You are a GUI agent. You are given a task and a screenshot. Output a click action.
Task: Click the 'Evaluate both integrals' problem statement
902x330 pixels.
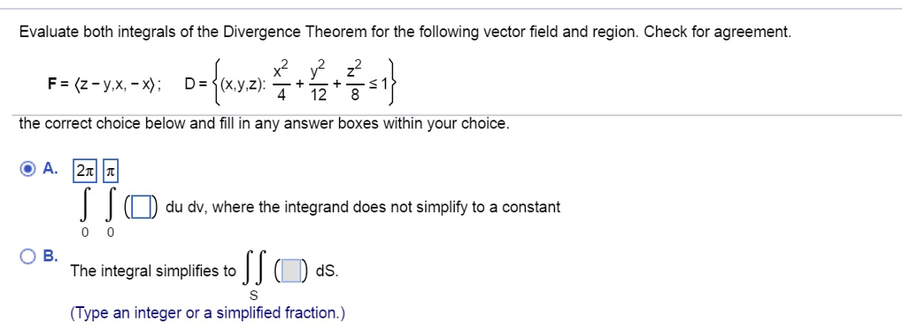405,33
